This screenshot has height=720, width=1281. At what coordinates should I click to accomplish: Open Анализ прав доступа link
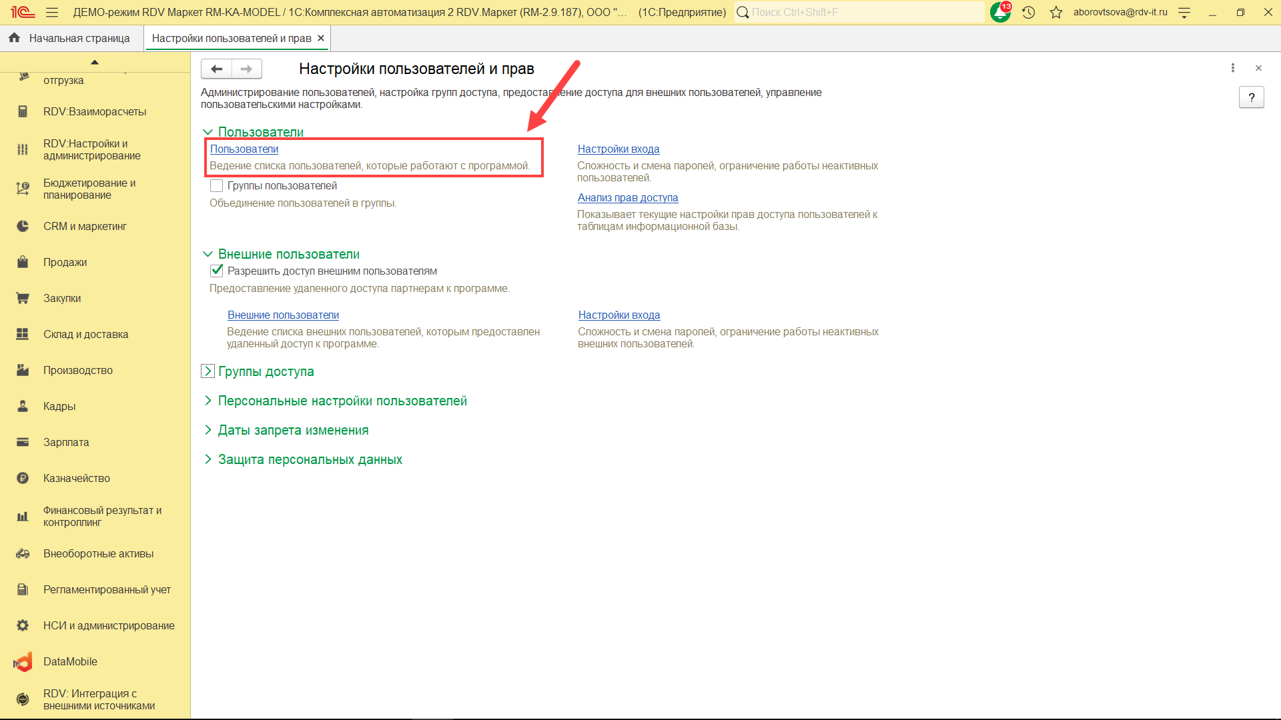[x=627, y=198]
